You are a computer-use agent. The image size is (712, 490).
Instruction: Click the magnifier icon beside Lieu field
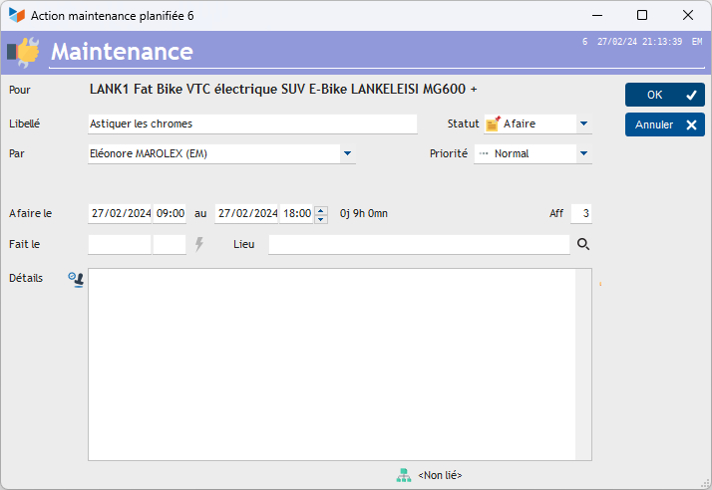583,244
